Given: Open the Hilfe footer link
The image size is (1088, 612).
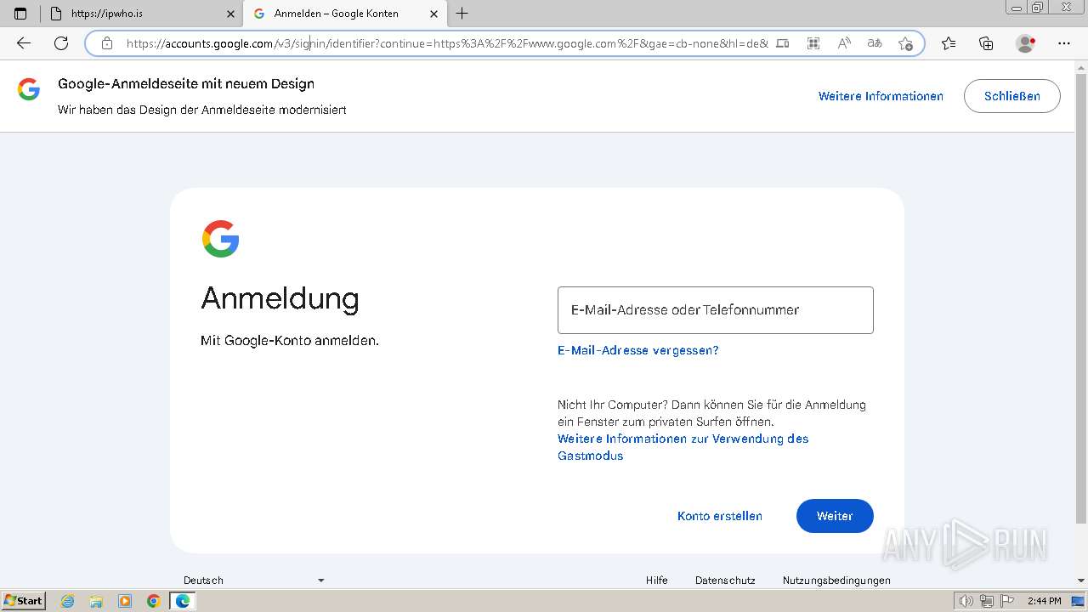Looking at the screenshot, I should point(656,581).
